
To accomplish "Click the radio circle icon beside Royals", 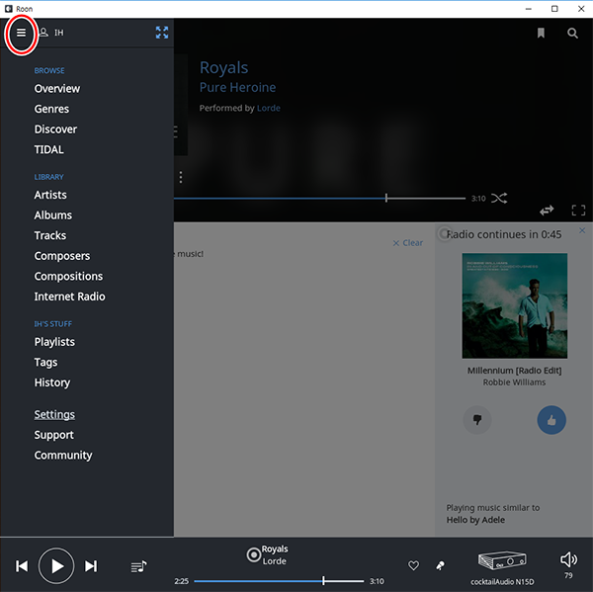I will pos(254,554).
